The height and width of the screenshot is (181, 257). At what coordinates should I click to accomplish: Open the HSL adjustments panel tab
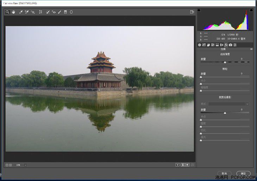pyautogui.click(x=213, y=45)
